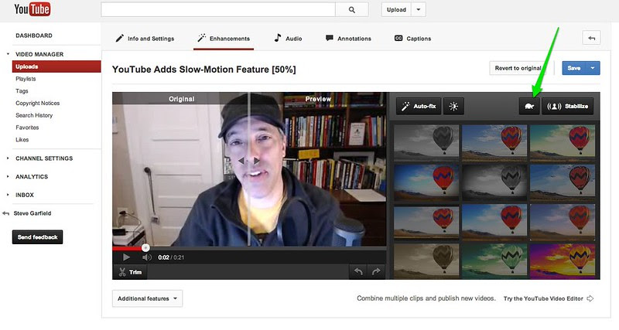
Task: Toggle the Stabilize button
Action: [x=567, y=107]
